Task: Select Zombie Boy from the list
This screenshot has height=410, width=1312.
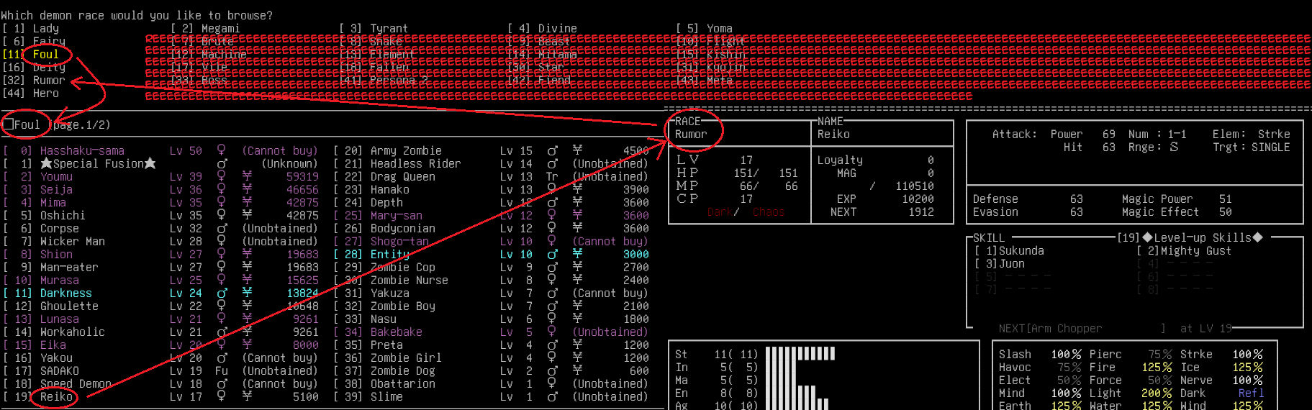Action: [x=491, y=306]
